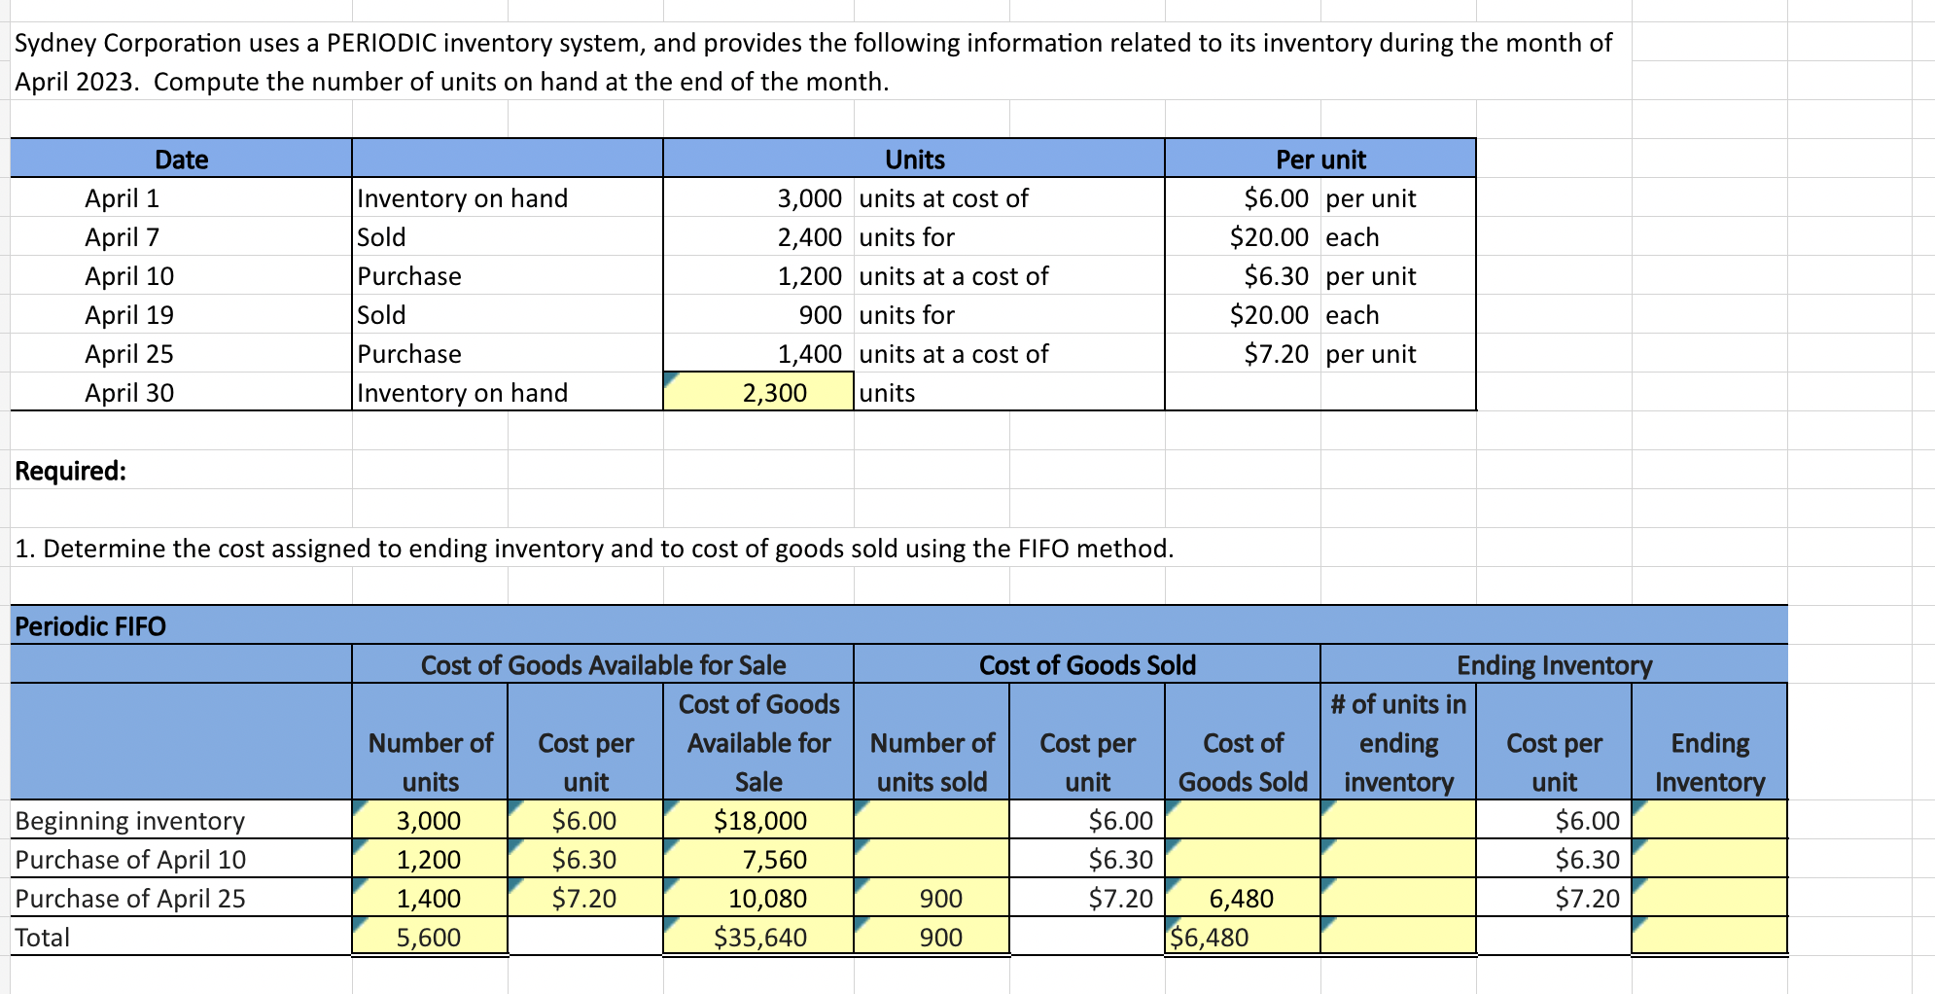This screenshot has height=994, width=1935.
Task: Click the blue triangle on the 900 units sold cell
Action: (x=862, y=884)
